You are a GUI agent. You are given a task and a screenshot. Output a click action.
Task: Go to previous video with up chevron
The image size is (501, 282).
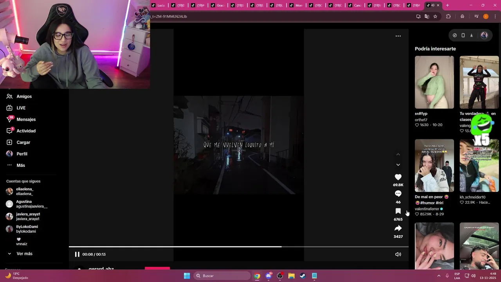point(398,154)
